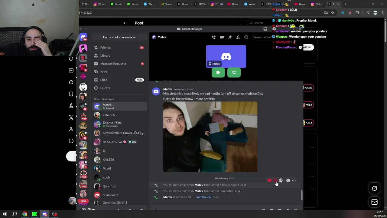Open the RL server icon
The width and height of the screenshot is (387, 218).
click(x=83, y=58)
